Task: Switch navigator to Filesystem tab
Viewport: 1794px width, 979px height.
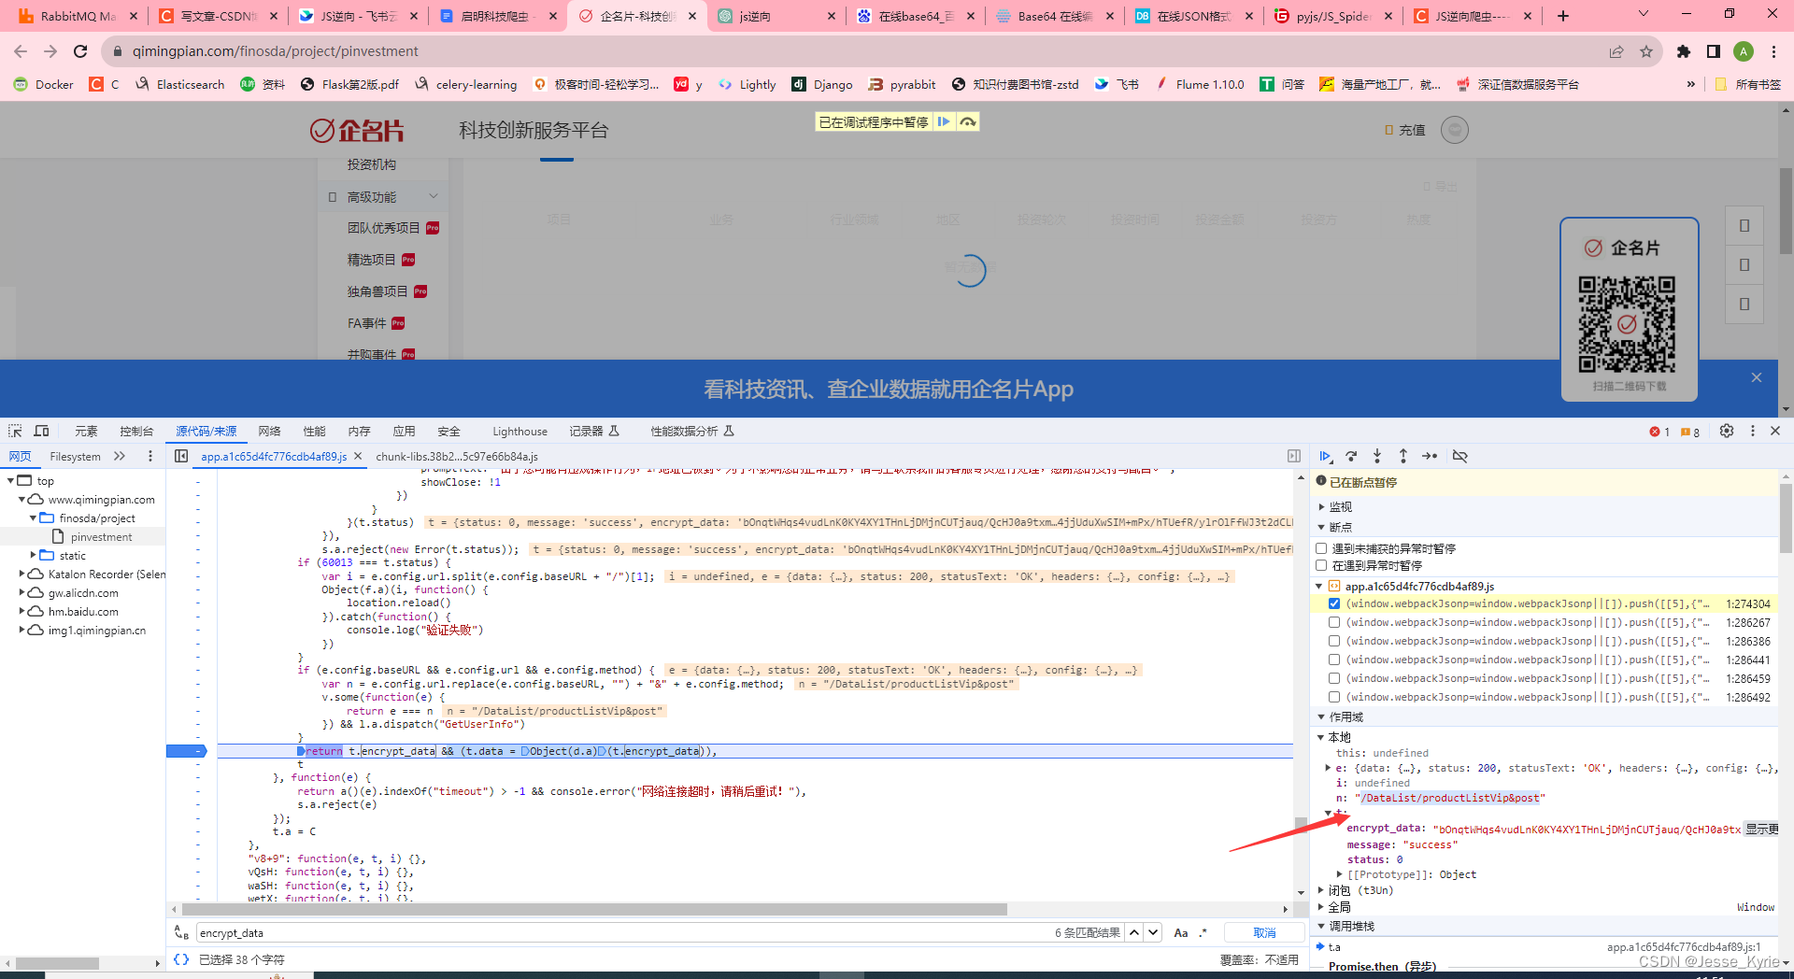Action: coord(75,456)
